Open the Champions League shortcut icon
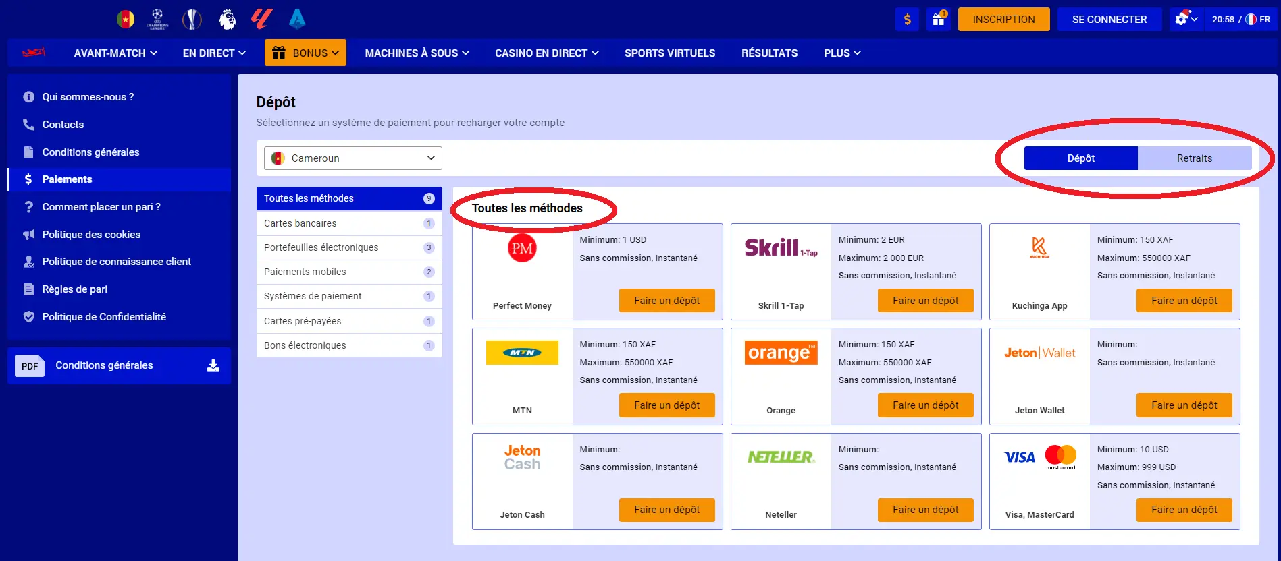This screenshot has height=561, width=1281. tap(157, 19)
